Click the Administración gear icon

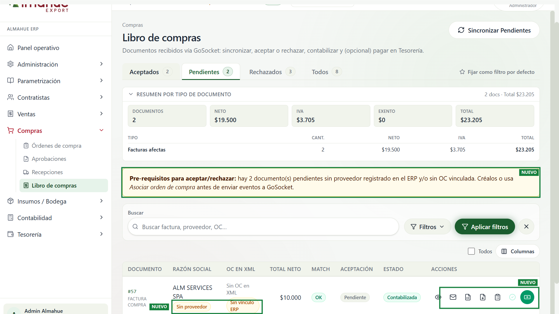(10, 64)
